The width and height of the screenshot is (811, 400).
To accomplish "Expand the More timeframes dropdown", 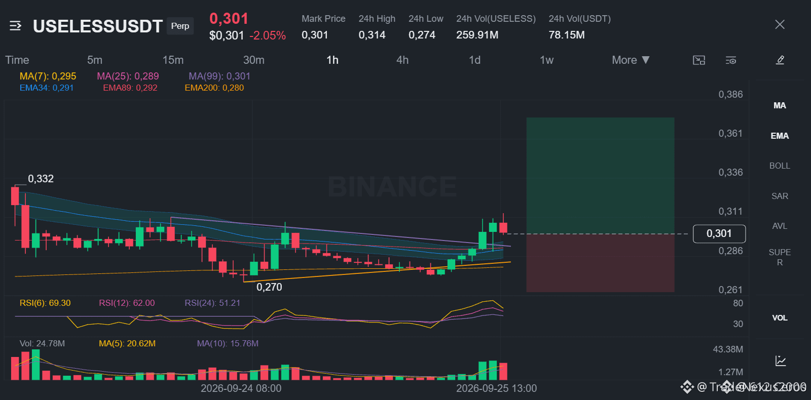I will [631, 60].
